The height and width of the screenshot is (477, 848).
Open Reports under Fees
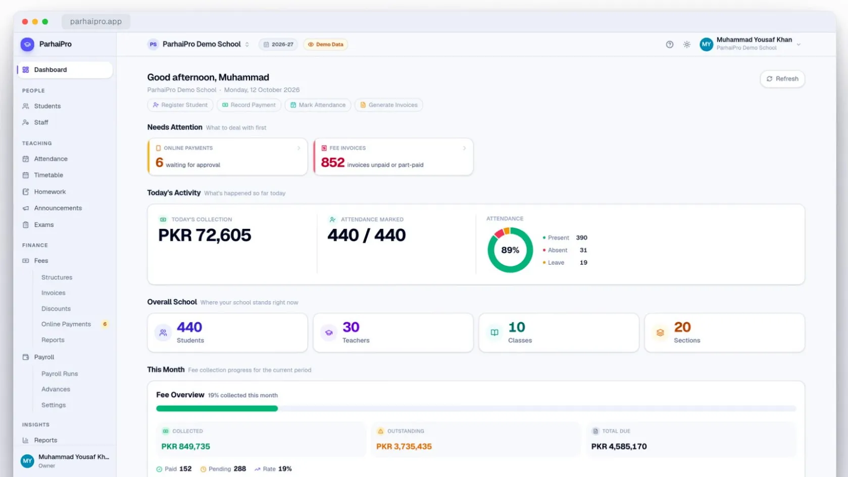[53, 340]
